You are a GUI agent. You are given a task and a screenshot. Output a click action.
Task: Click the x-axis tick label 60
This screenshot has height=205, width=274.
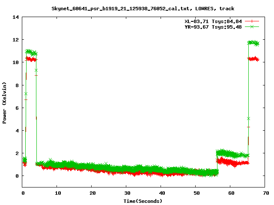click(x=231, y=193)
